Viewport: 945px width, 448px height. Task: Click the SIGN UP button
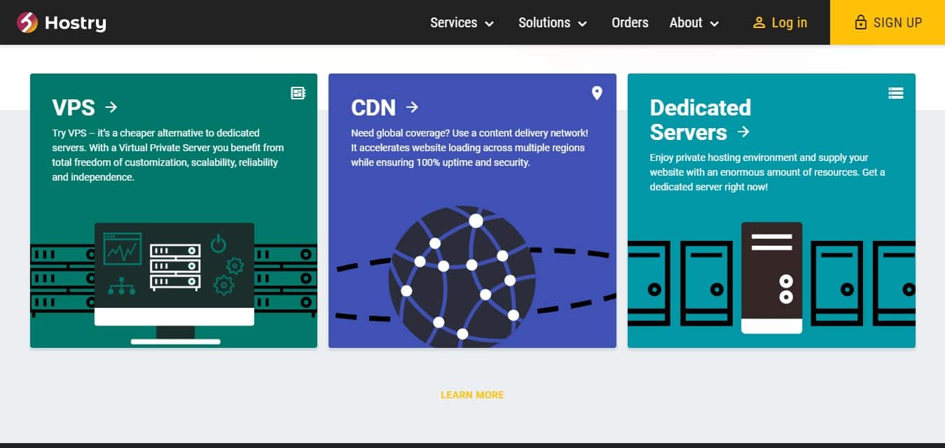[888, 22]
